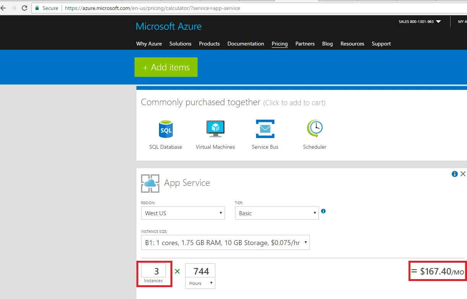Add Scheduler clock icon to cart

click(315, 129)
